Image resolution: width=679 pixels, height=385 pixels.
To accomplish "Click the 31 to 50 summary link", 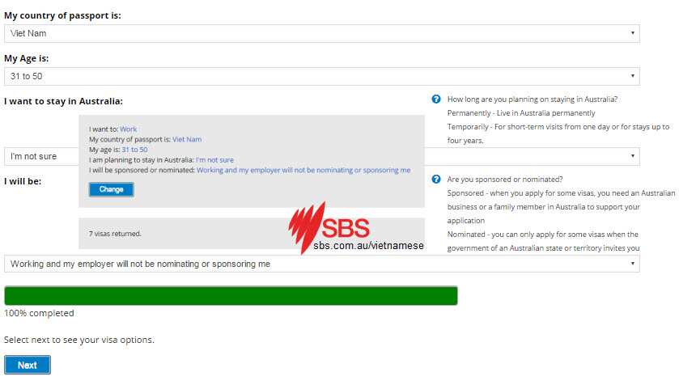I will 134,150.
